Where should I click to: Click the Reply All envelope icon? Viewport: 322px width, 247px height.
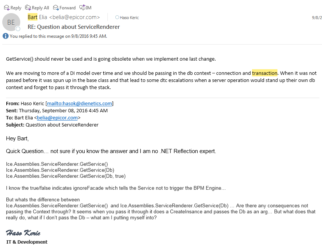coord(28,7)
